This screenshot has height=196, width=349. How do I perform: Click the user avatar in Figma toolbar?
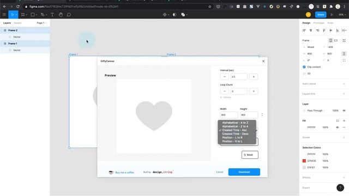(x=308, y=15)
